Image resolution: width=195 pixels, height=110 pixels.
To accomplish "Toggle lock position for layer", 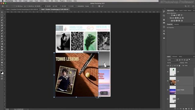I will coord(175,66).
